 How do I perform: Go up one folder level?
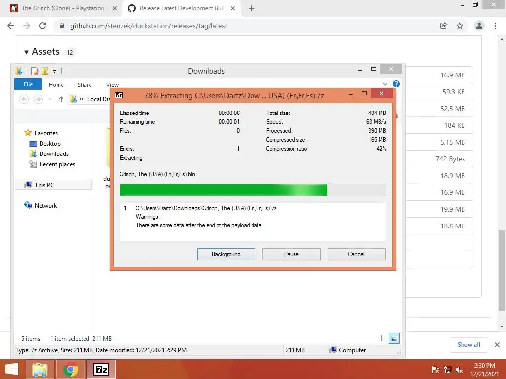[x=61, y=99]
